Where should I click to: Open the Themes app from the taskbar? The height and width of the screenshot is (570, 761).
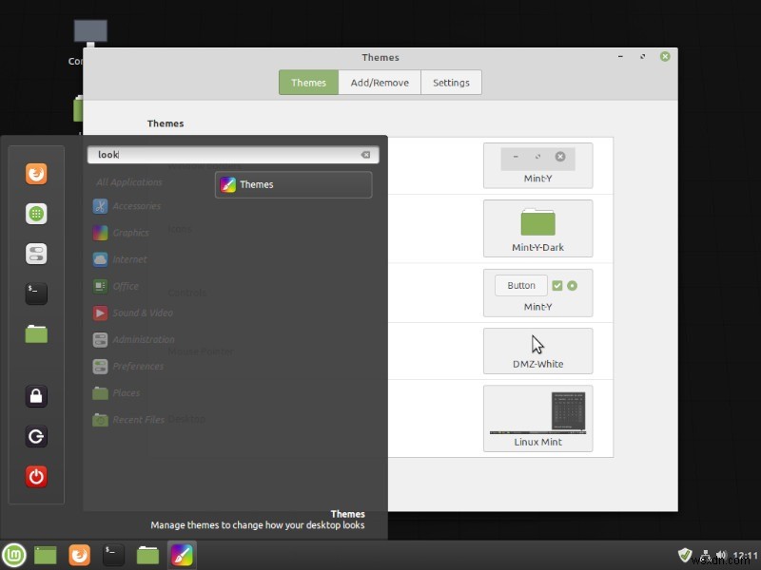tap(181, 554)
